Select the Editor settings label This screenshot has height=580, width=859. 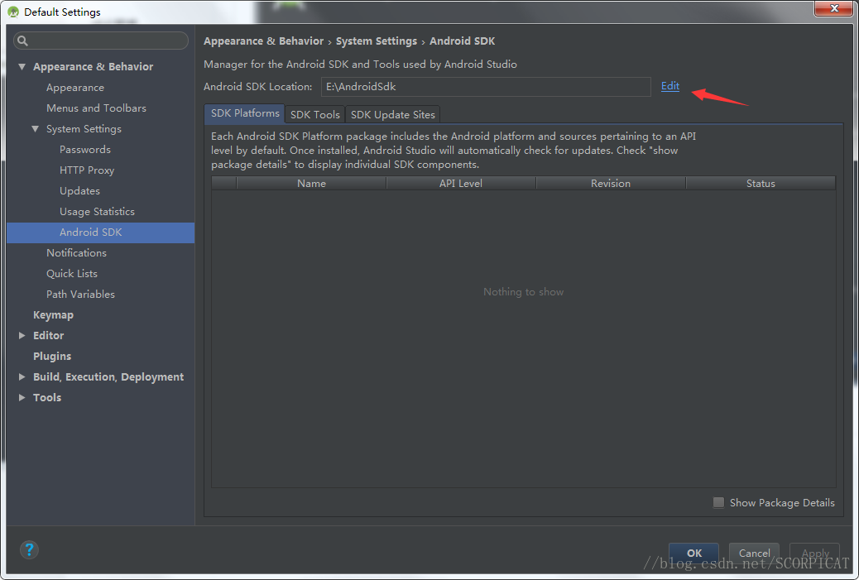click(48, 336)
